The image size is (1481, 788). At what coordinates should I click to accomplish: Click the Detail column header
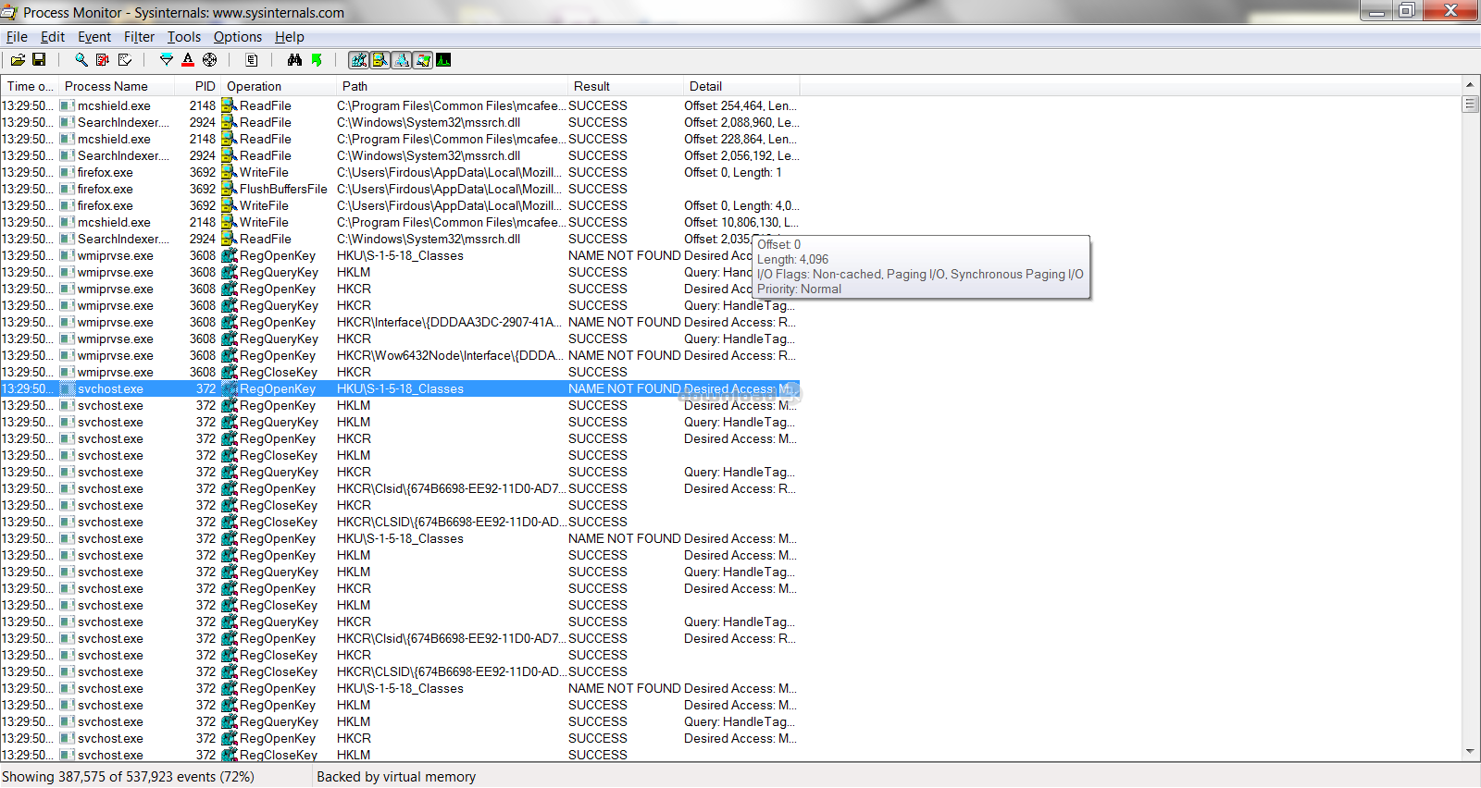740,86
